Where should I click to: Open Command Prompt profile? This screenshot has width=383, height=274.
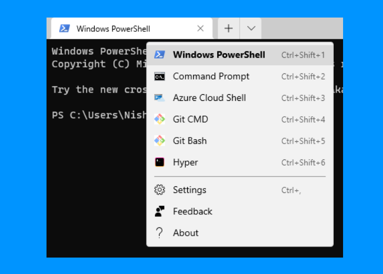(240, 76)
